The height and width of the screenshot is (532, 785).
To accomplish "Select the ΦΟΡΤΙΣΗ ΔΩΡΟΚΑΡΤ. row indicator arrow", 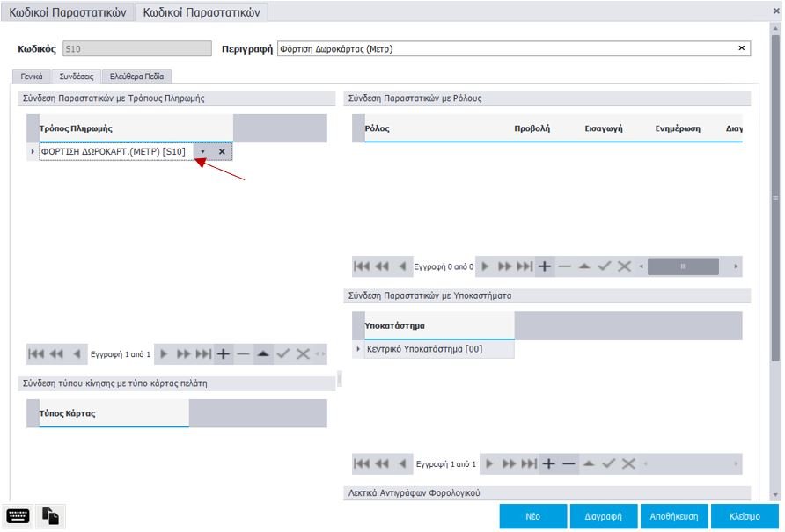I will [33, 151].
